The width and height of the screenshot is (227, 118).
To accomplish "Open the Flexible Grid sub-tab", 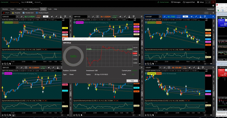I will (x=28, y=13).
